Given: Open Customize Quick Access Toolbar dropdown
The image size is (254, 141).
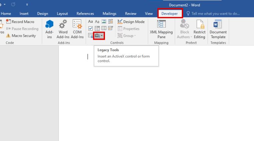Looking at the screenshot, I should (27, 5).
